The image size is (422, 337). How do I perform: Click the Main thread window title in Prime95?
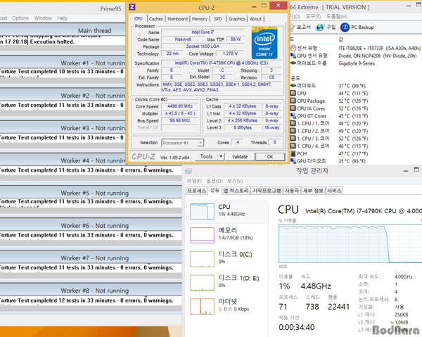coord(94,30)
